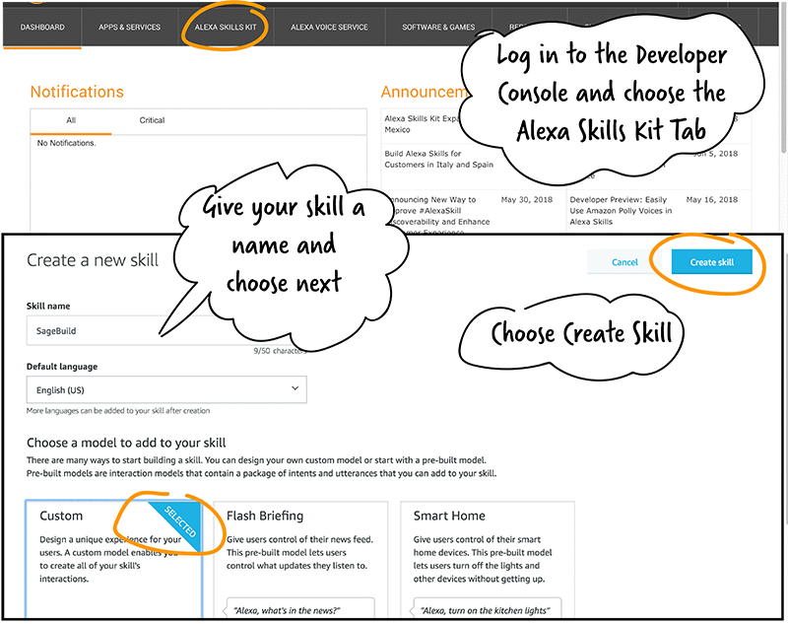Click 'More languages can be added' hint text

click(x=118, y=411)
